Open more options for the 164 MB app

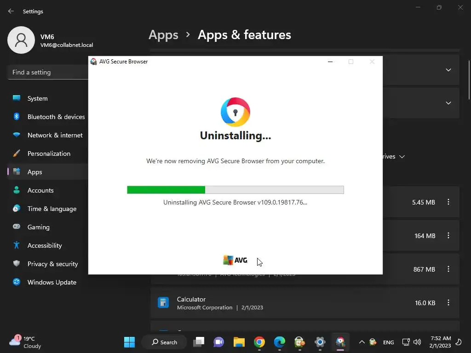tap(448, 236)
